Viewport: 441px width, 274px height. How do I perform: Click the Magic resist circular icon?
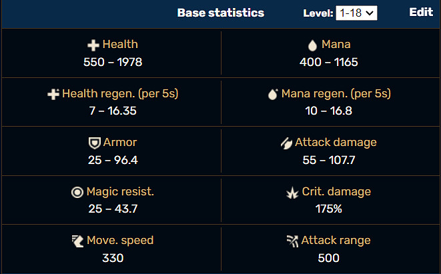coord(77,192)
